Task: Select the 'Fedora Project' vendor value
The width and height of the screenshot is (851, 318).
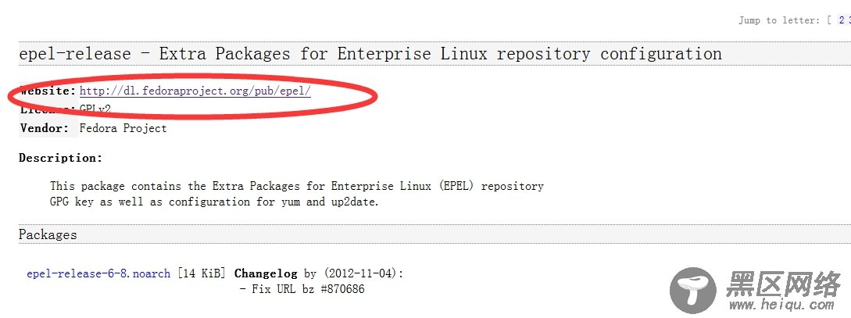Action: tap(123, 129)
